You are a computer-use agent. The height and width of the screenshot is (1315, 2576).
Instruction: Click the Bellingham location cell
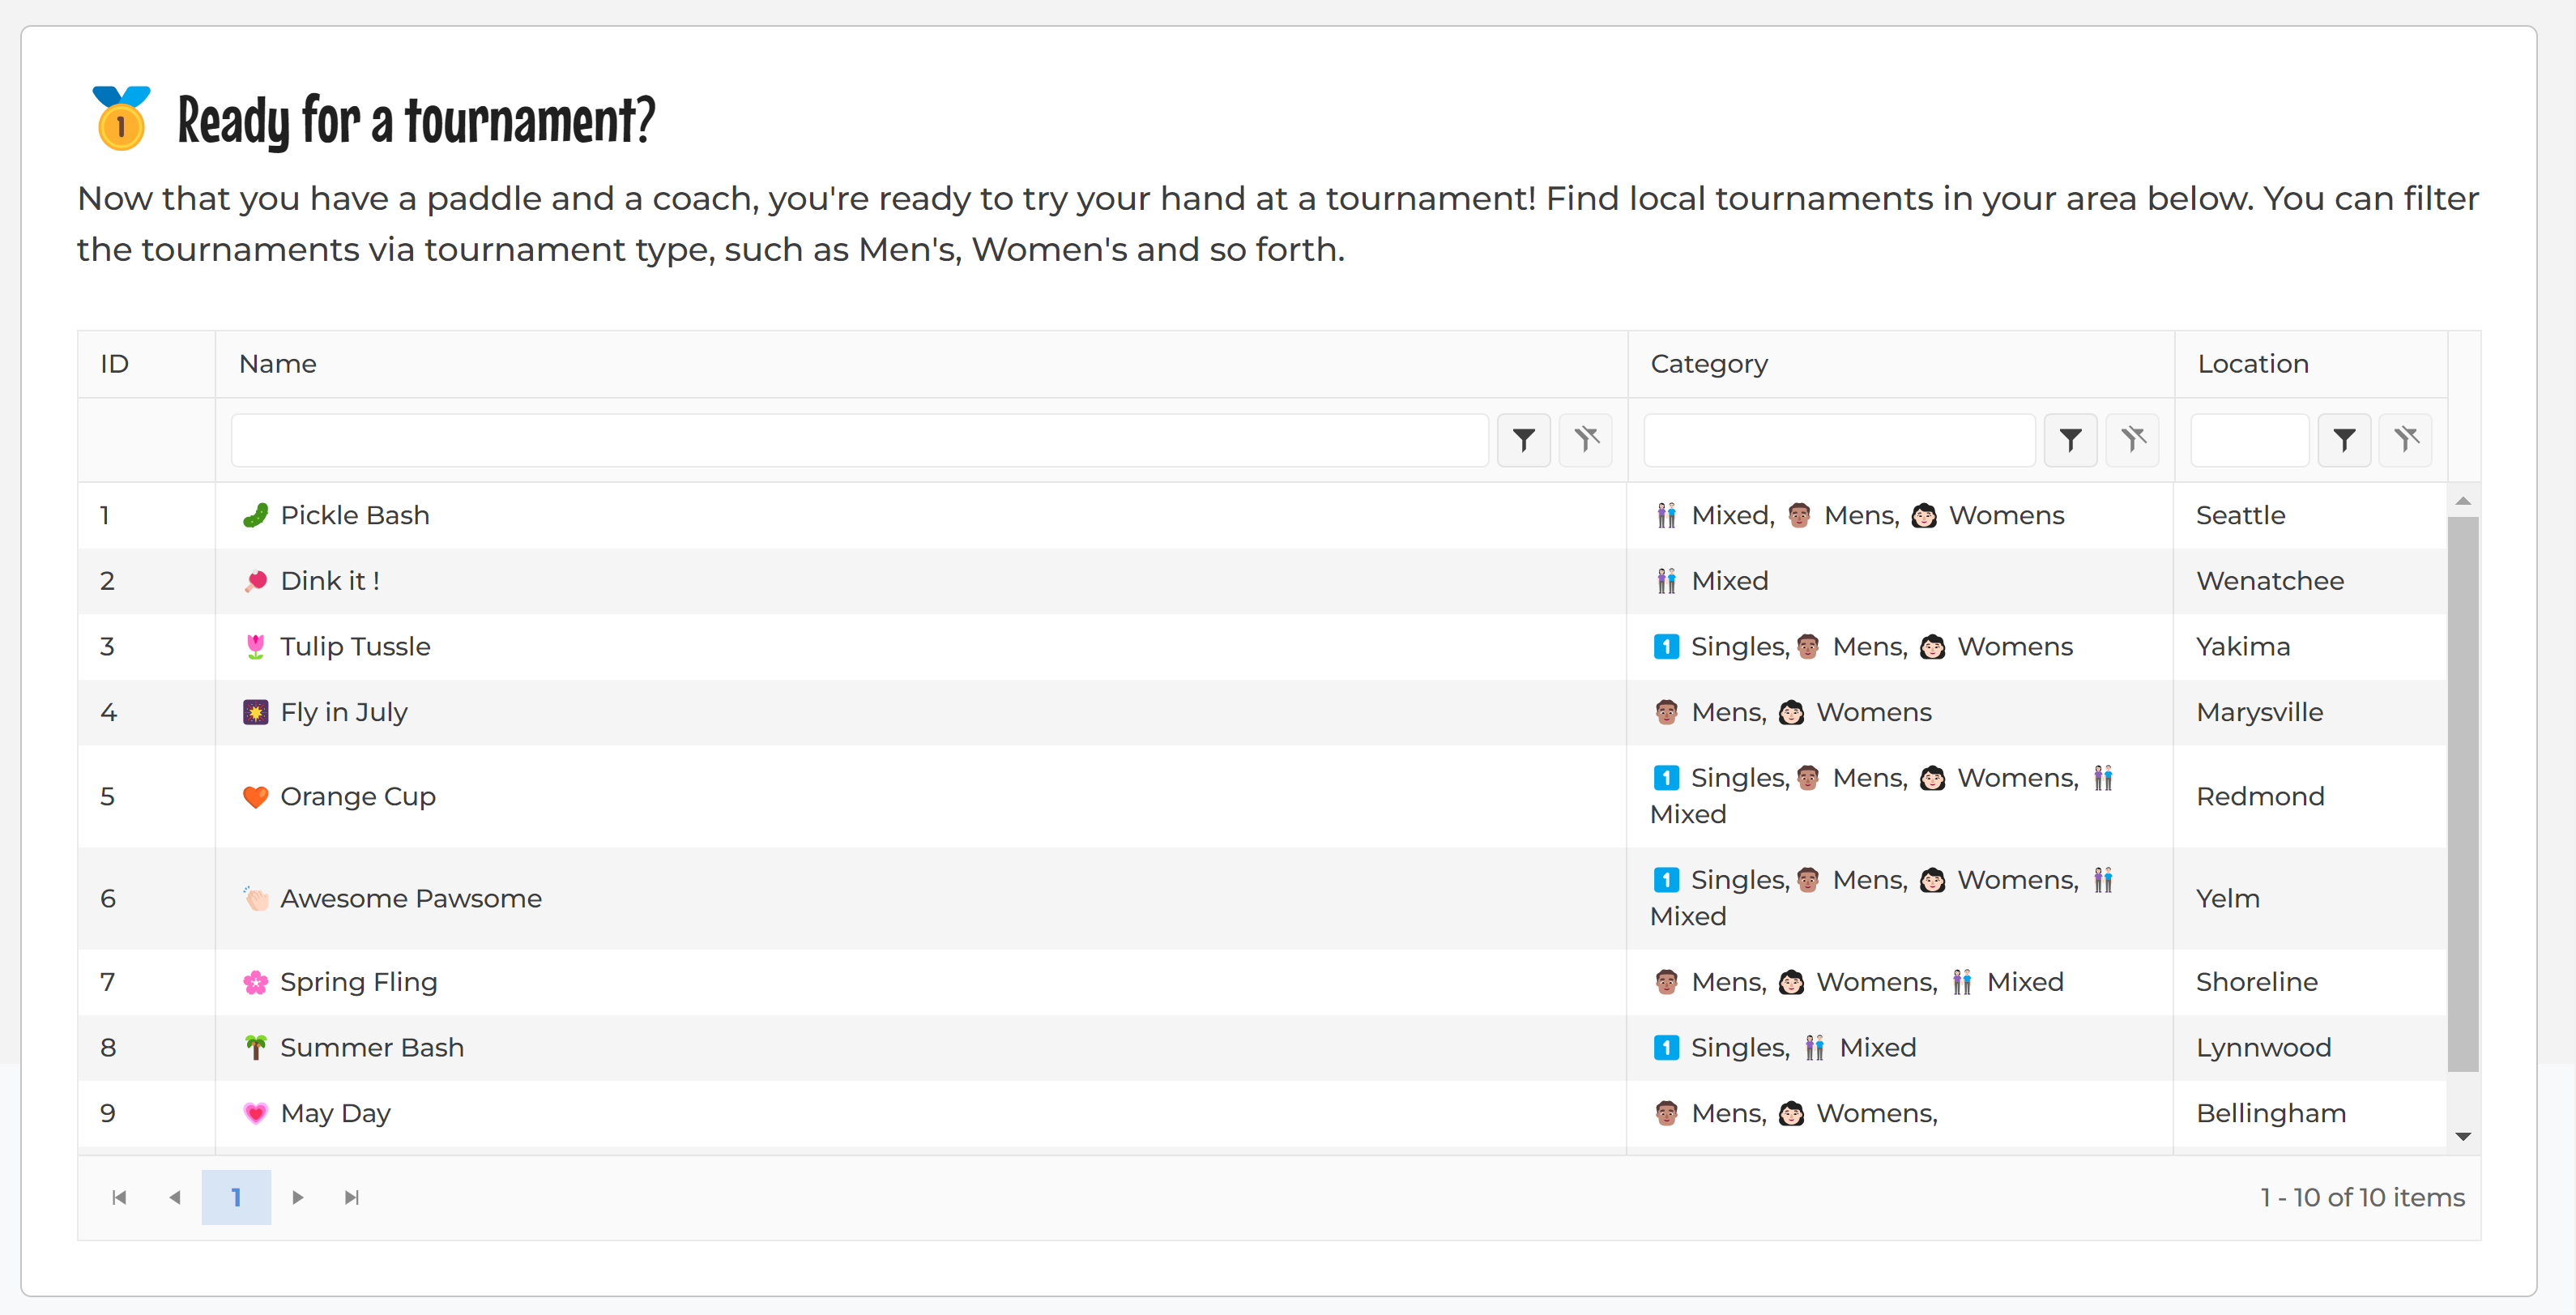click(2310, 1113)
